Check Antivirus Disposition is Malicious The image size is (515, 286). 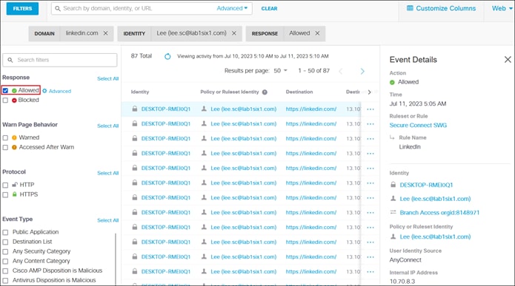(5, 280)
